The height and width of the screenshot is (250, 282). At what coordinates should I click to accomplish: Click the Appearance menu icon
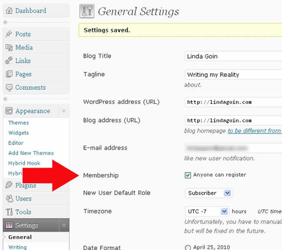tap(9, 111)
